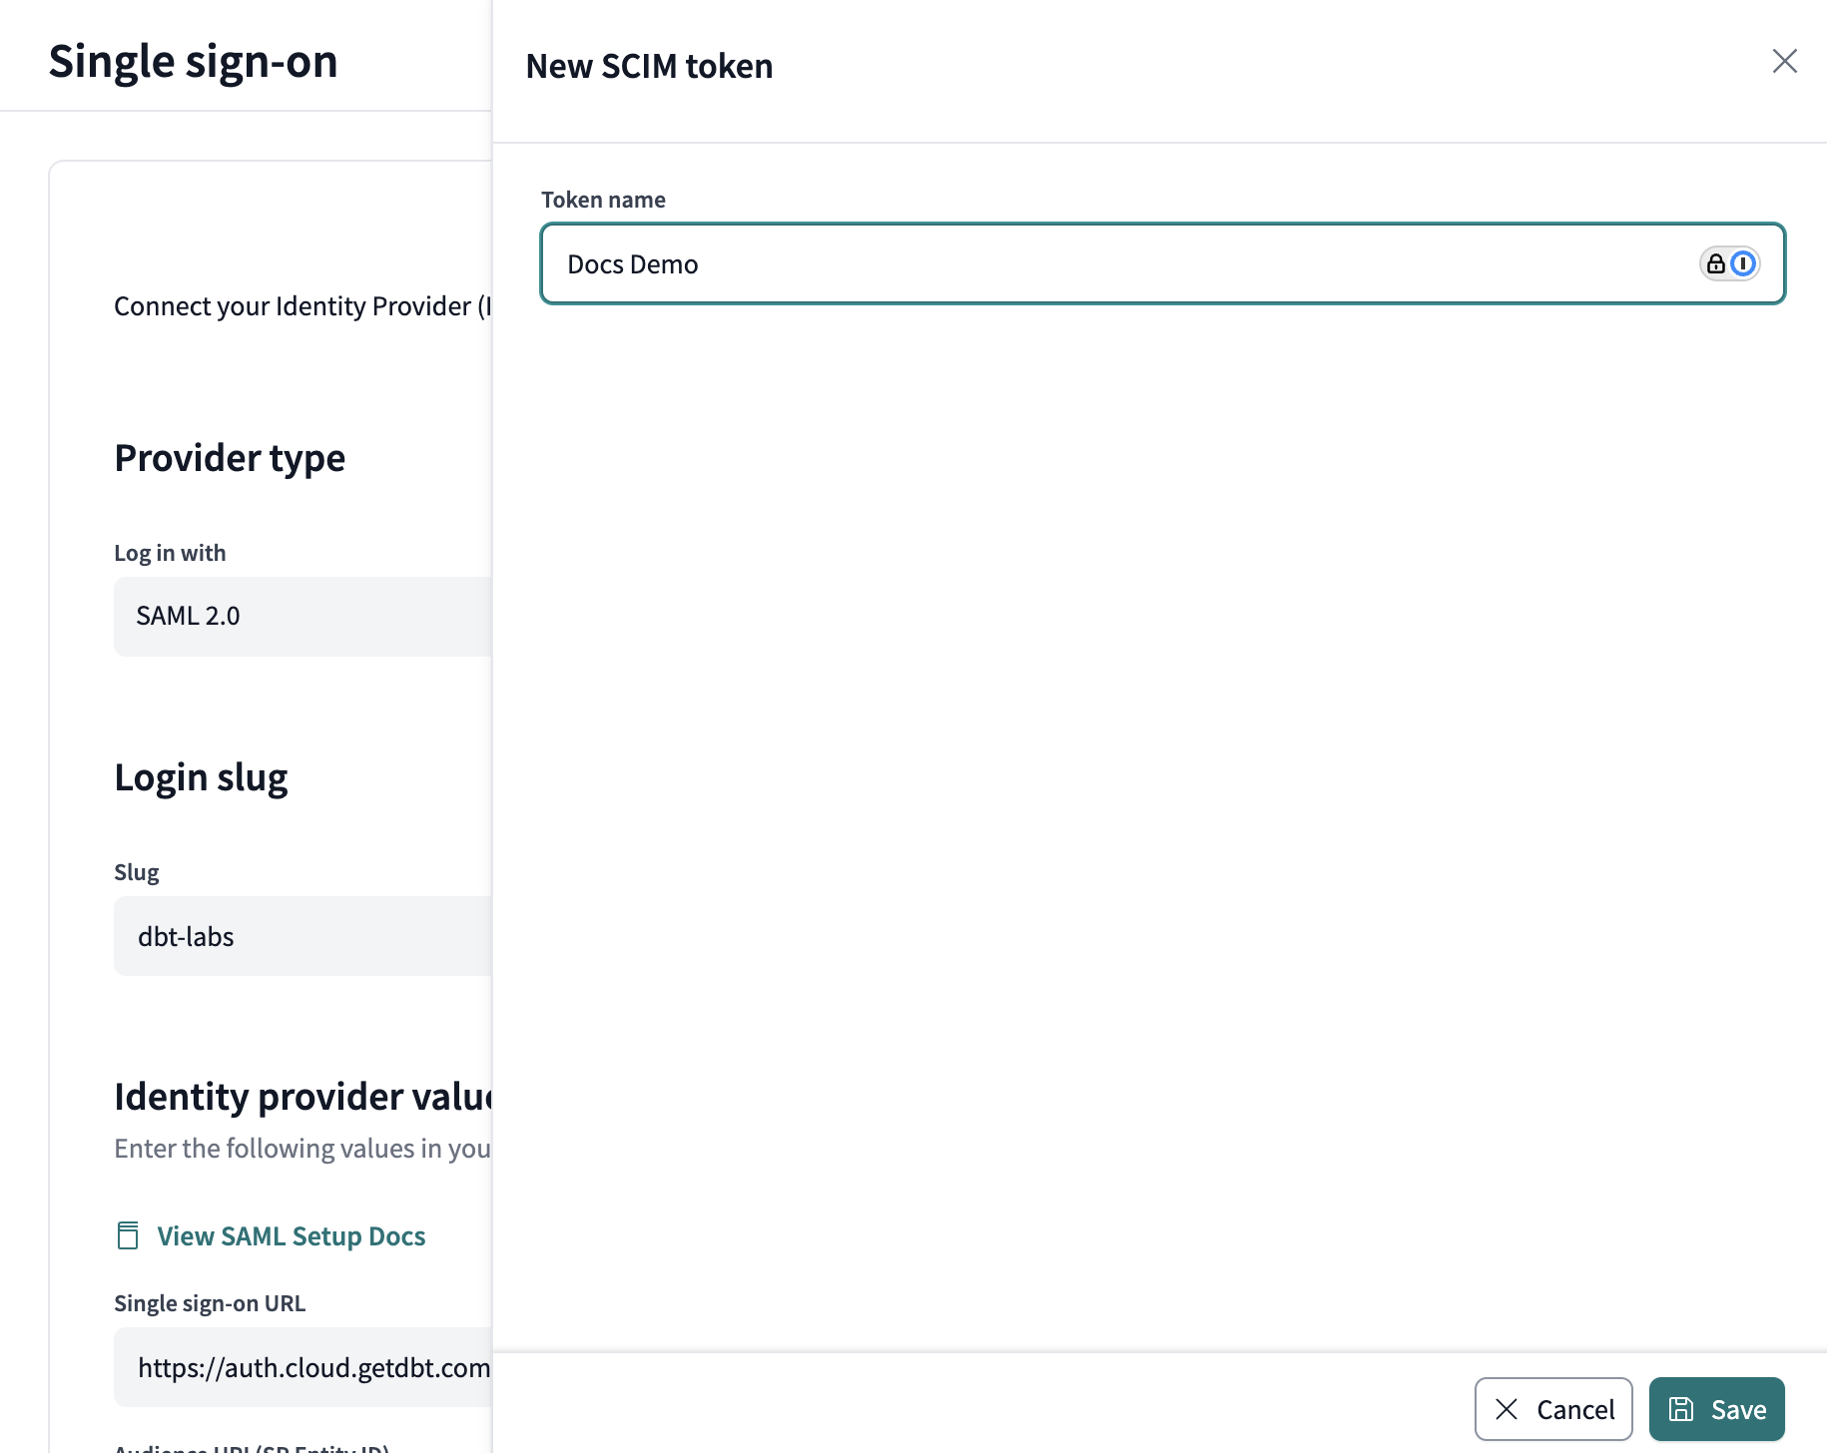The height and width of the screenshot is (1453, 1827).
Task: Open View SAML Setup Docs link
Action: tap(291, 1235)
